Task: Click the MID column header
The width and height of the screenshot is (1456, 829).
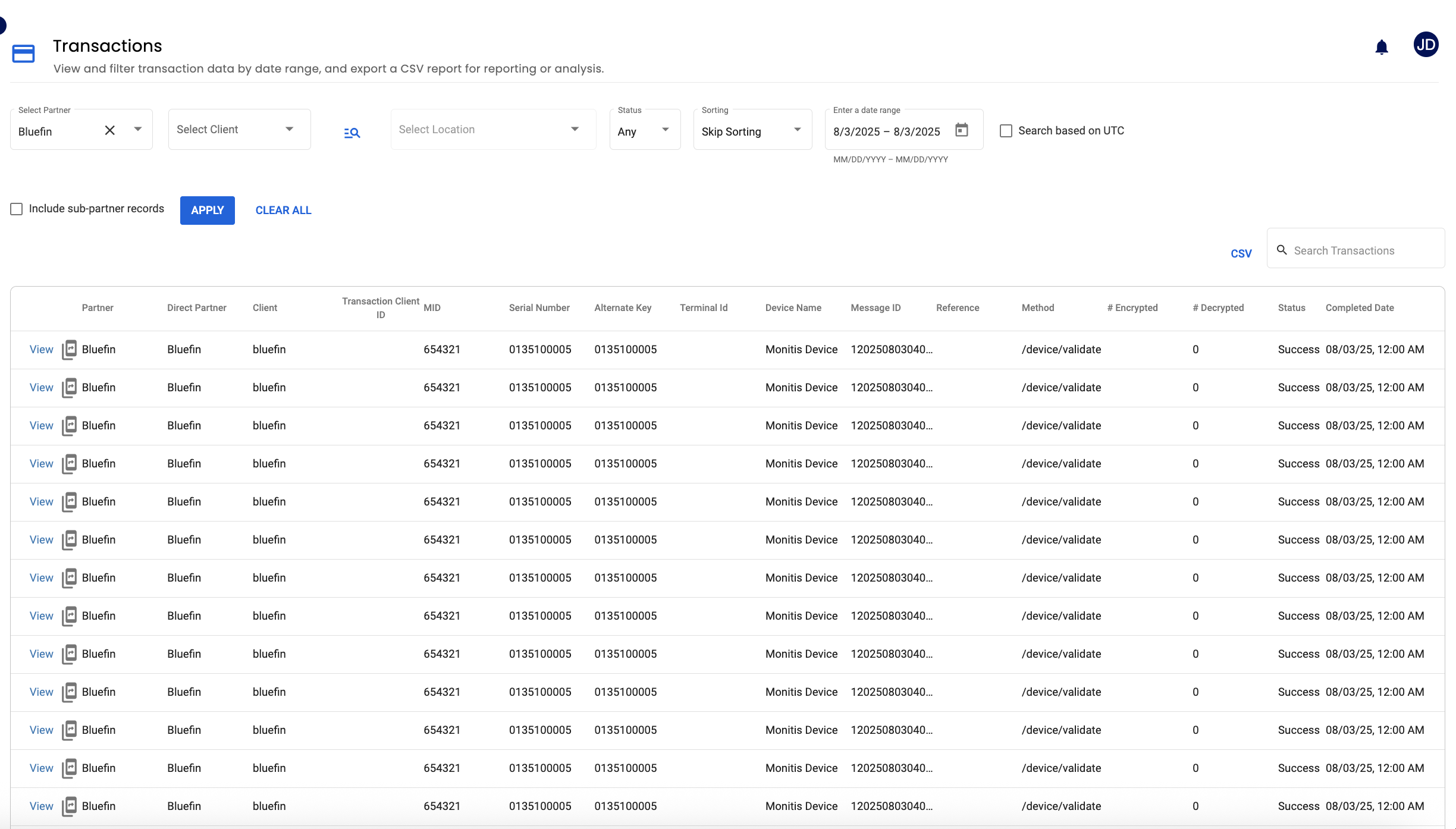Action: [432, 307]
